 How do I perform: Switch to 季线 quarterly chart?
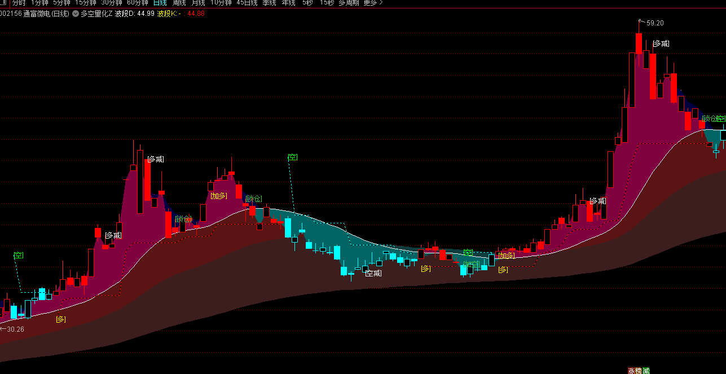269,3
